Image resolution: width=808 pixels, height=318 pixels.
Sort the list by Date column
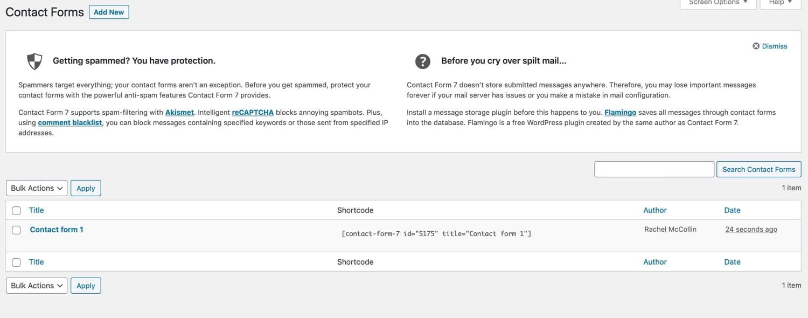(732, 210)
